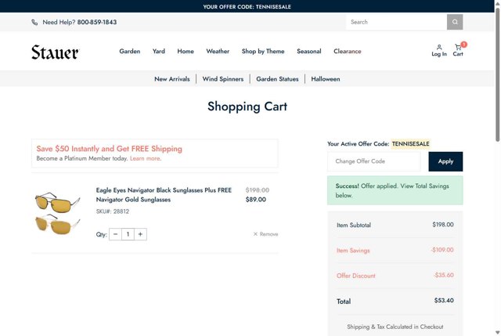Decrease quantity with the minus button

(x=115, y=234)
